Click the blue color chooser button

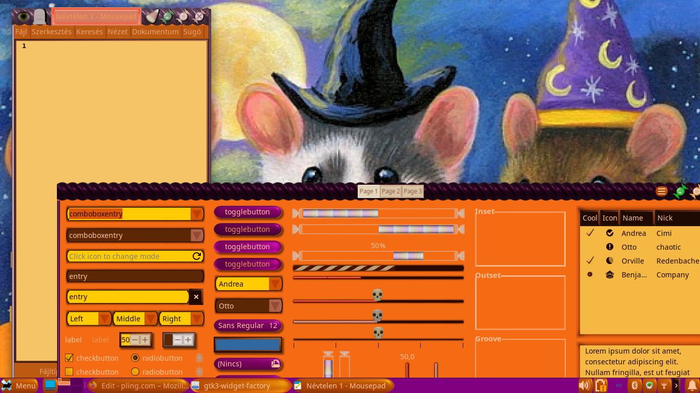[248, 344]
